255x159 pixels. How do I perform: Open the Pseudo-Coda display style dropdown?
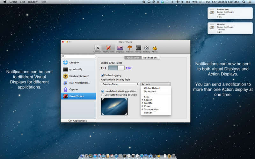(x=120, y=84)
